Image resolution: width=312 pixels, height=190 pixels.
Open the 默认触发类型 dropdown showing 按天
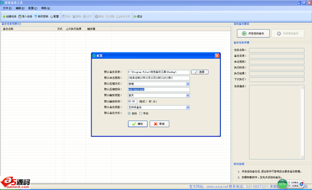188,96
